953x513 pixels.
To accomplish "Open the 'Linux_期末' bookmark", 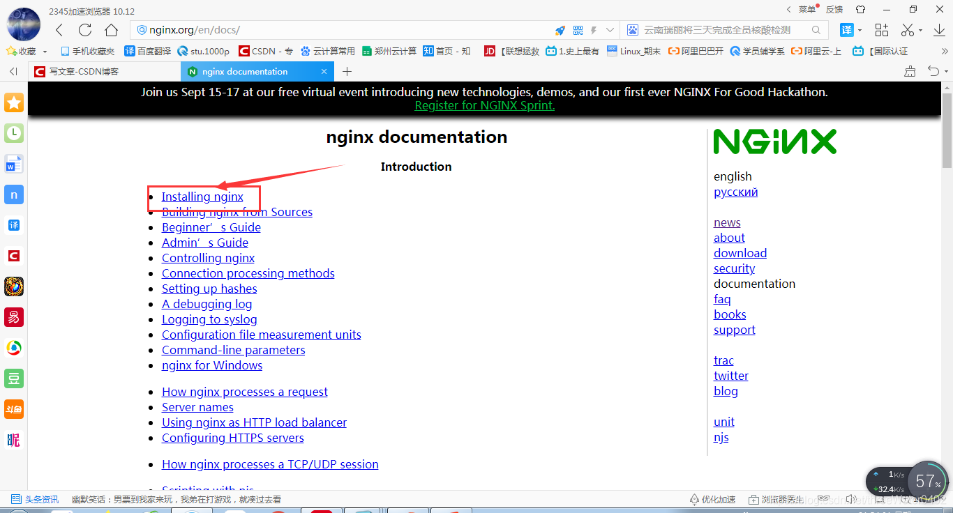I will [x=633, y=51].
